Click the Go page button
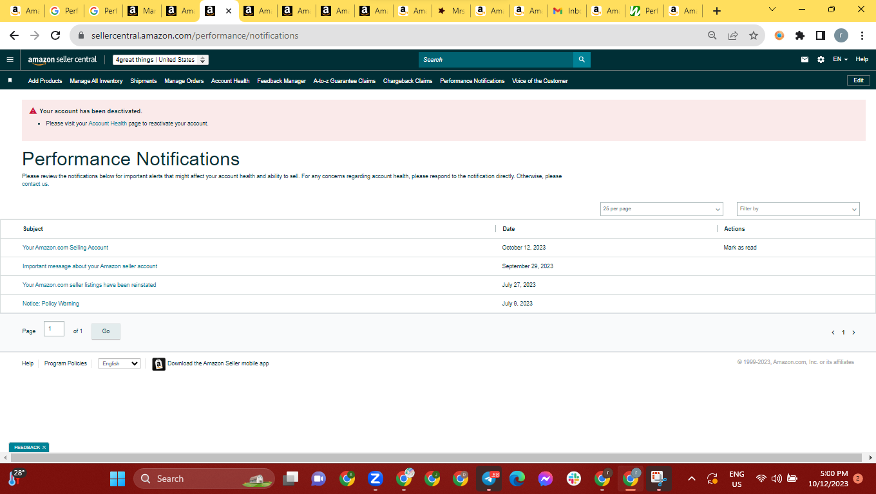 106,331
